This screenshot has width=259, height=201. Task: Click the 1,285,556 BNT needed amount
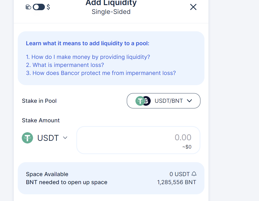[x=177, y=182]
